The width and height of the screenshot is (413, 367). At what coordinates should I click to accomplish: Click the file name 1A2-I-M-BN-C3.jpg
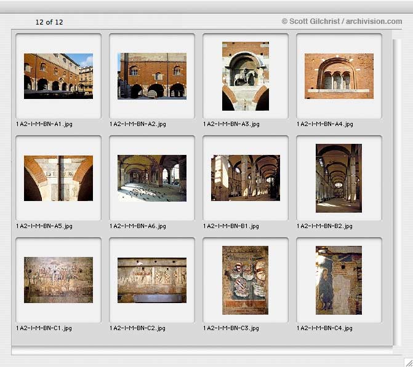[231, 328]
